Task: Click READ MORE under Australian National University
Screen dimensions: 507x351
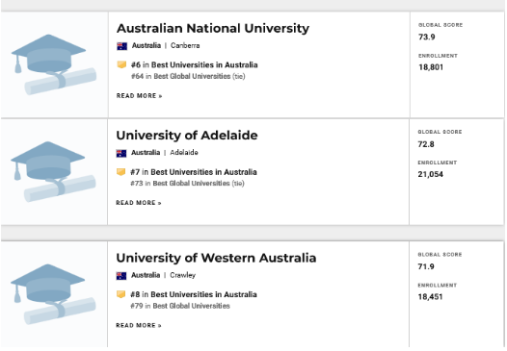Action: click(x=140, y=96)
